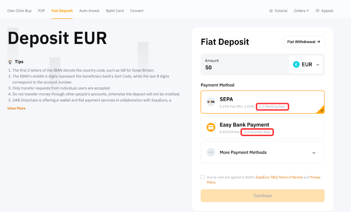Open the Tutorial using its play icon
This screenshot has width=351, height=212.
tap(271, 11)
